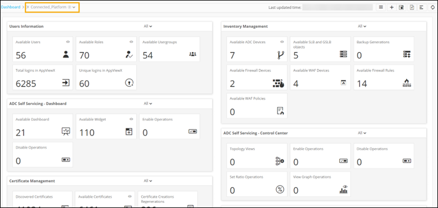Image resolution: width=438 pixels, height=208 pixels.
Task: Expand the Connected_Platform dashboard selector chevron
Action: pyautogui.click(x=74, y=7)
